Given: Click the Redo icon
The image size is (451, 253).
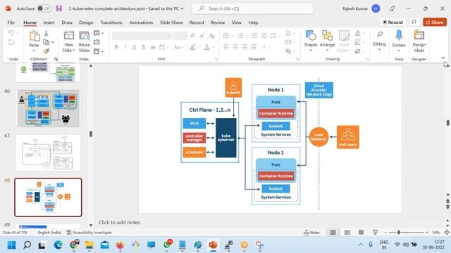Looking at the screenshot, I should click(x=11, y=42).
